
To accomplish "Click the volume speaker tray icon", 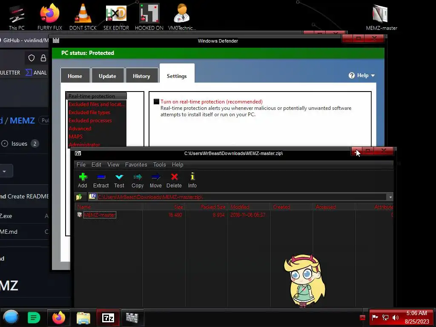I will [396, 317].
